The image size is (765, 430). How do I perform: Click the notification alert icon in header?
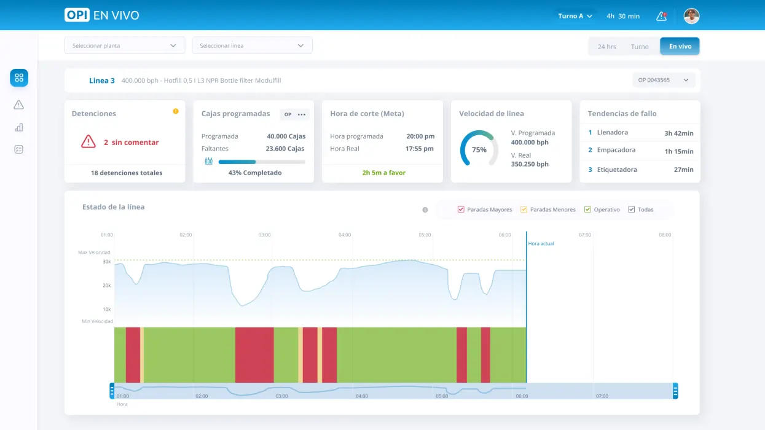pyautogui.click(x=661, y=16)
